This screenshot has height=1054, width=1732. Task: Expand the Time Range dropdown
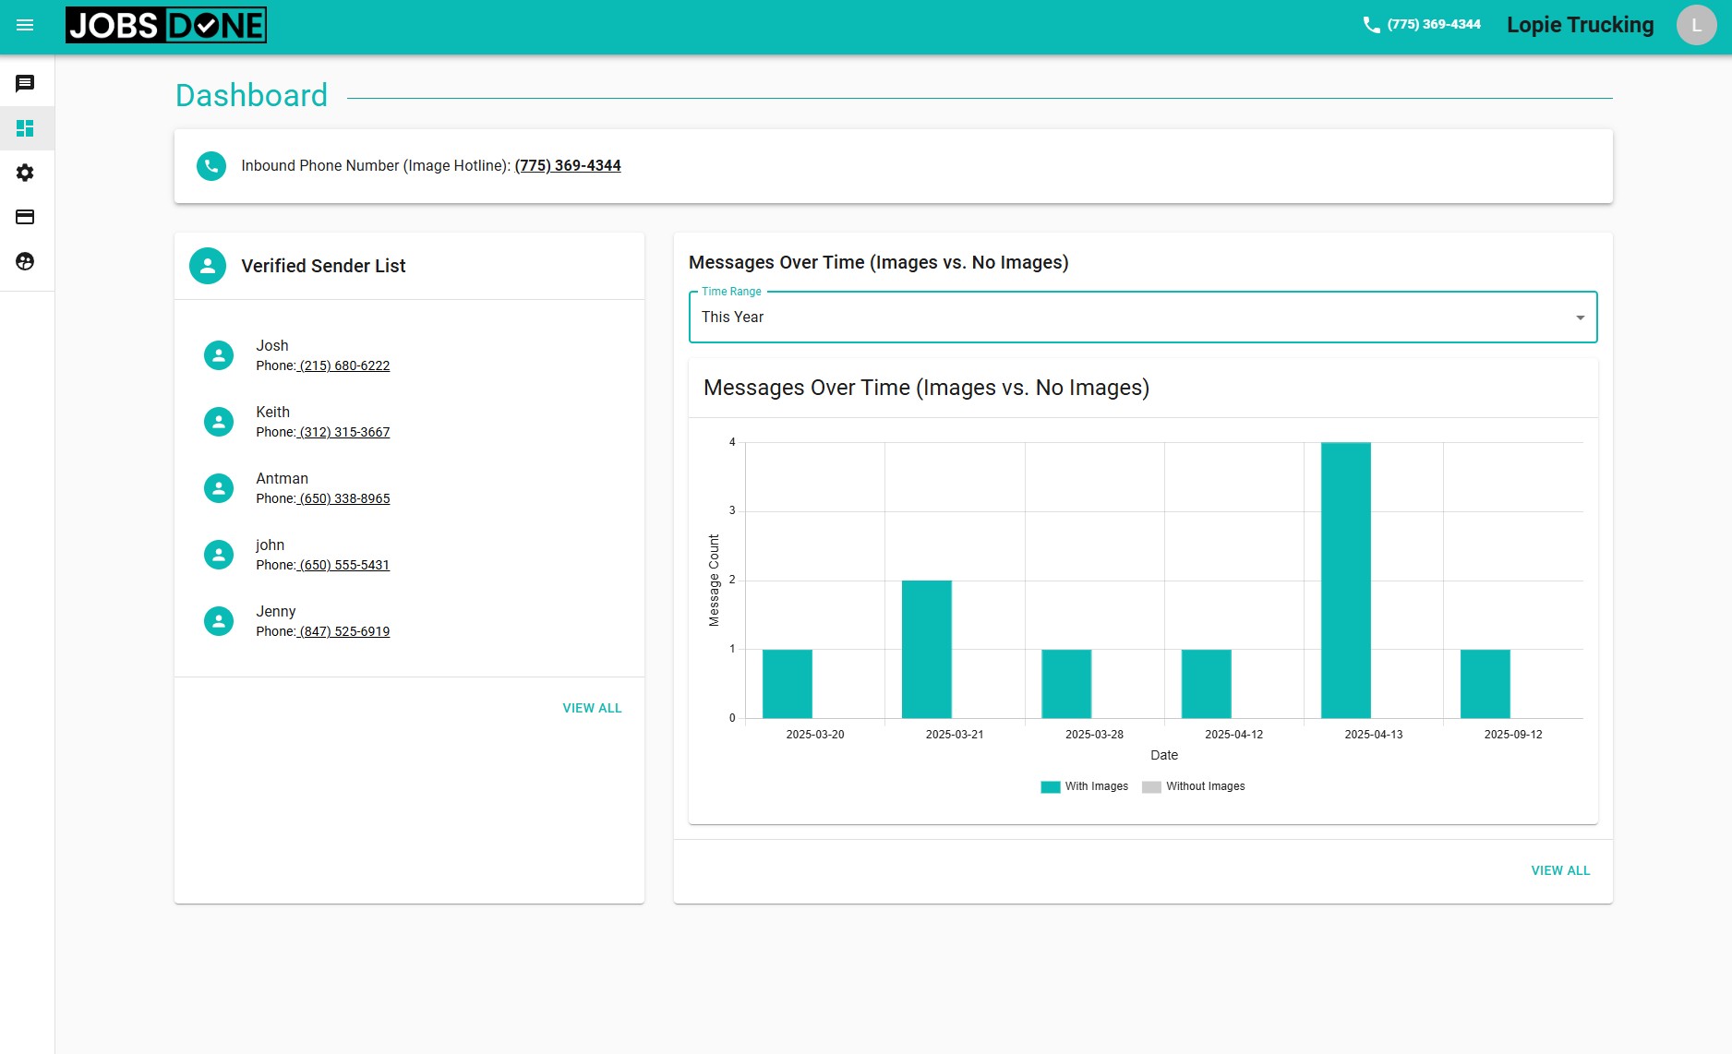(x=1142, y=317)
